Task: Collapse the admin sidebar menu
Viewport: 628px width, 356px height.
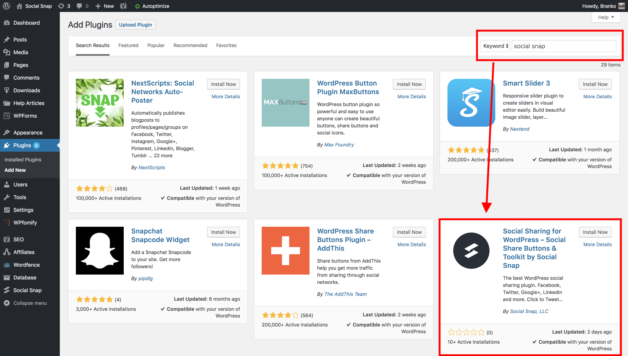Action: point(30,303)
